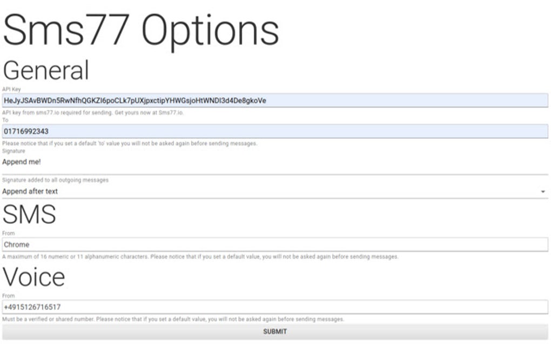Click the "Sms77 Options" page title
Screen dimensions: 551x344
click(140, 31)
